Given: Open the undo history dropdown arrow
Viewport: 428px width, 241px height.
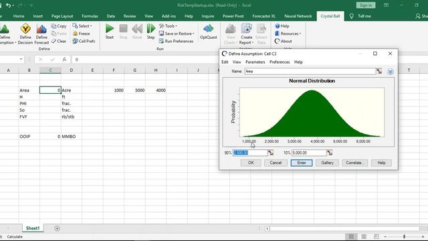Looking at the screenshot, I should click(13, 5).
